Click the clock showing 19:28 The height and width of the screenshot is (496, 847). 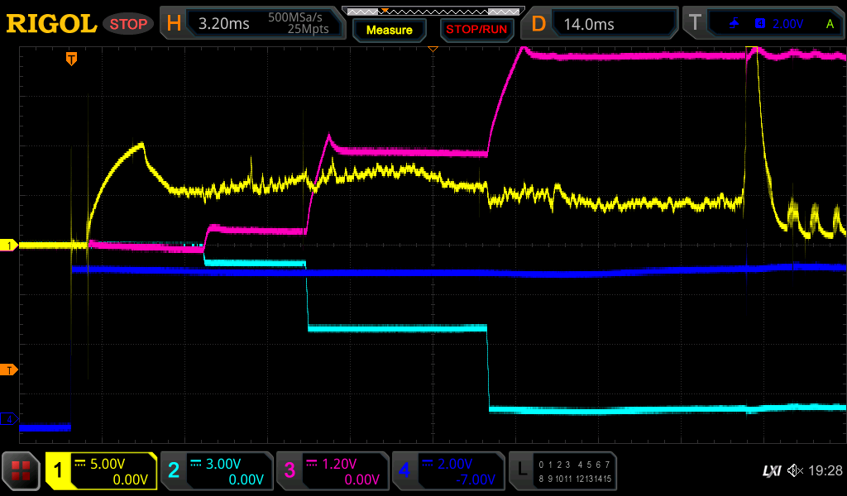point(825,471)
